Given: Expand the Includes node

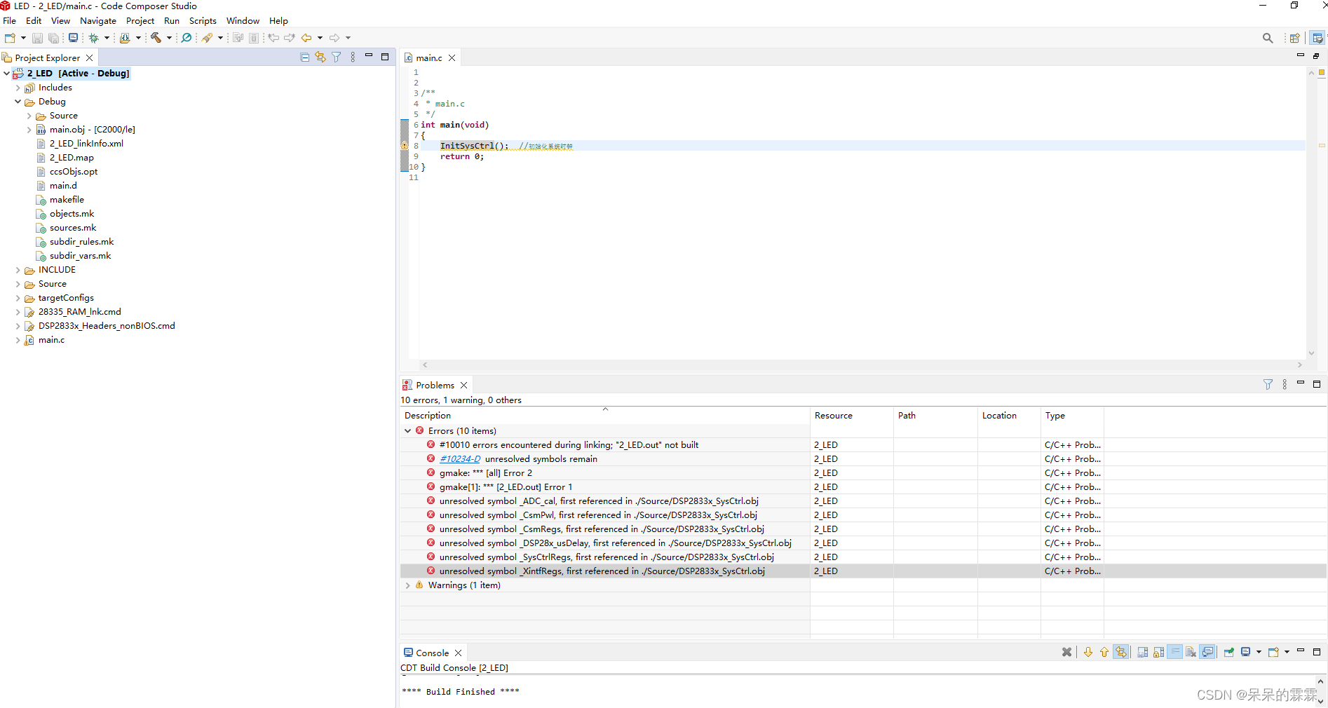Looking at the screenshot, I should pos(18,88).
